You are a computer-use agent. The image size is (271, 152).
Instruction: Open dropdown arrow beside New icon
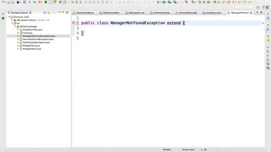tap(6, 2)
